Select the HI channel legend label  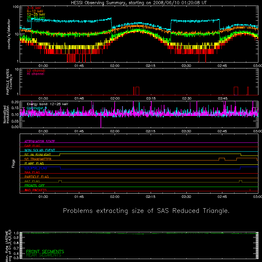pyautogui.click(x=35, y=74)
